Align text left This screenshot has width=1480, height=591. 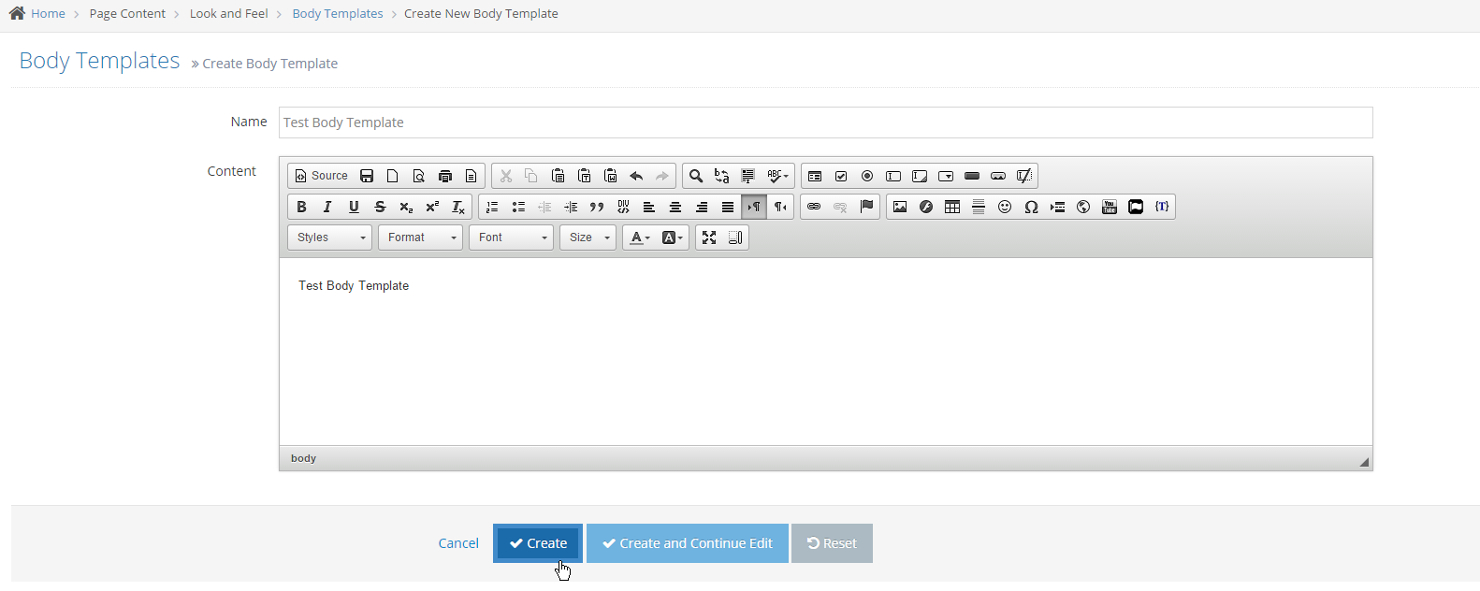[649, 207]
